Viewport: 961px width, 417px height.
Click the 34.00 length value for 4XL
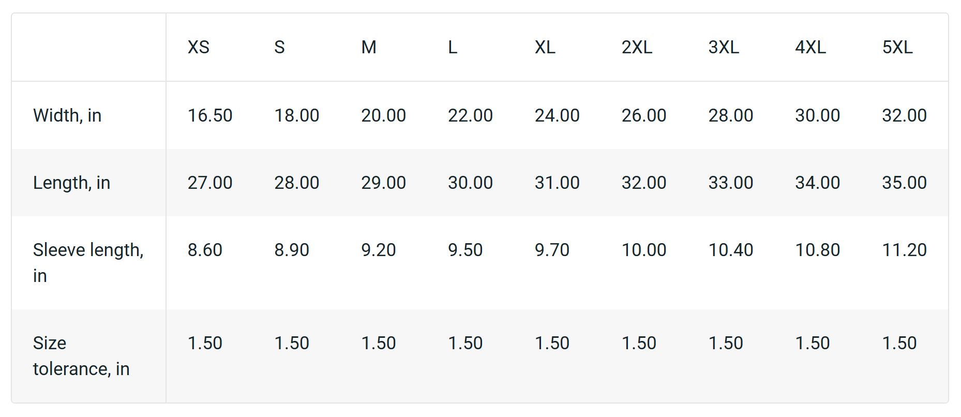click(817, 183)
